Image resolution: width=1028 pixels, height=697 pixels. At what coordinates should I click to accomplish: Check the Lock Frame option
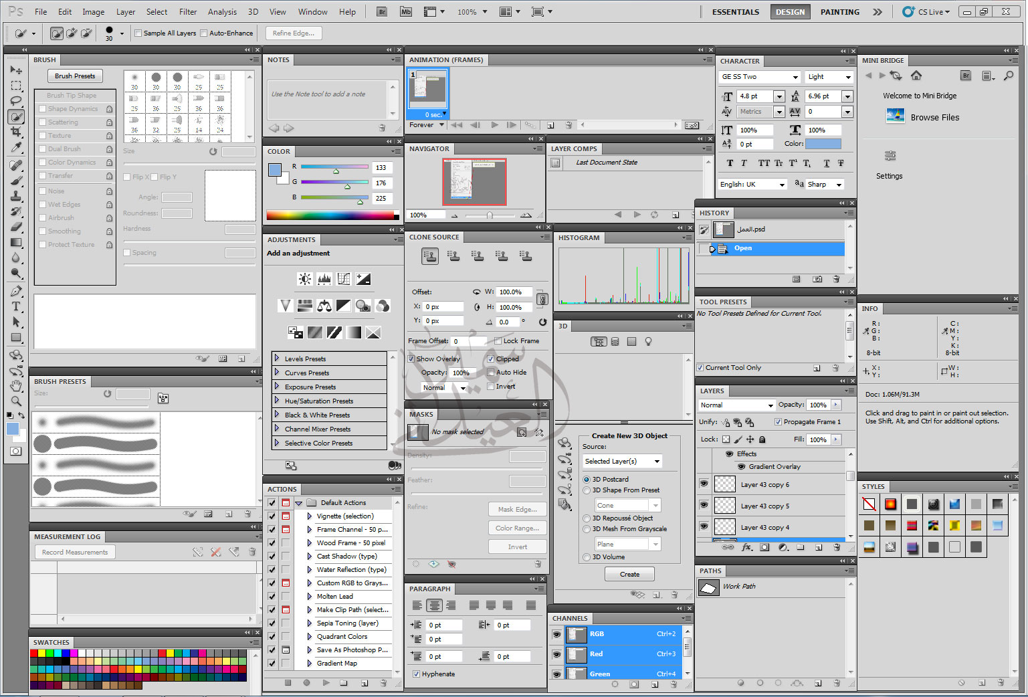click(498, 341)
